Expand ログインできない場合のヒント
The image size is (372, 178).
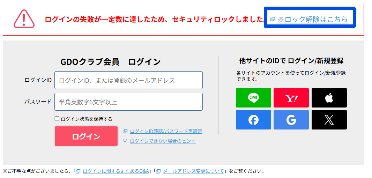click(163, 141)
